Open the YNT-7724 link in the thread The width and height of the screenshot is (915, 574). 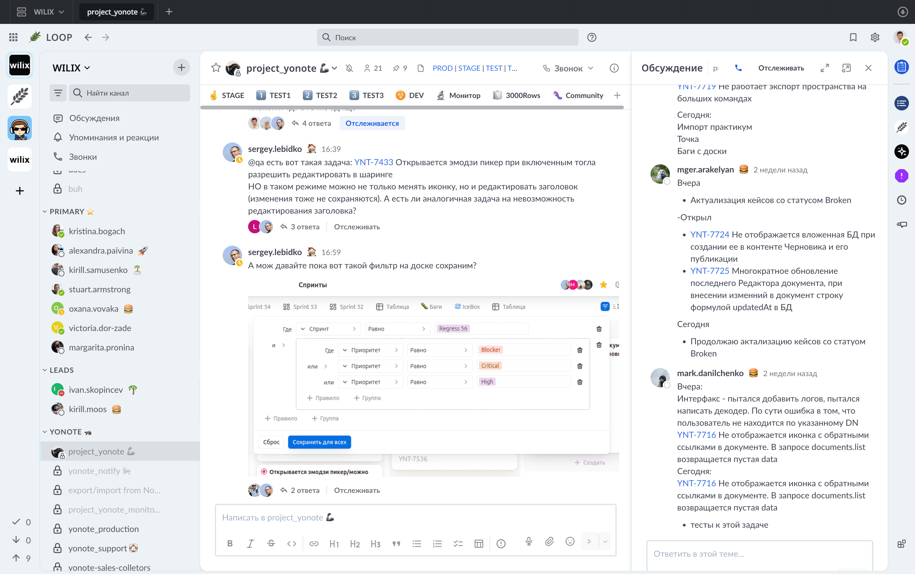pos(710,235)
